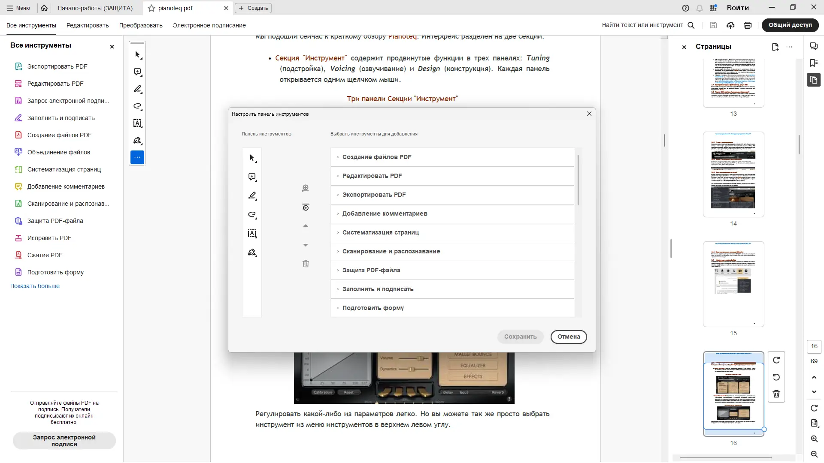Image resolution: width=824 pixels, height=463 pixels.
Task: Click the dialog's tools list scrollbar
Action: [578, 180]
